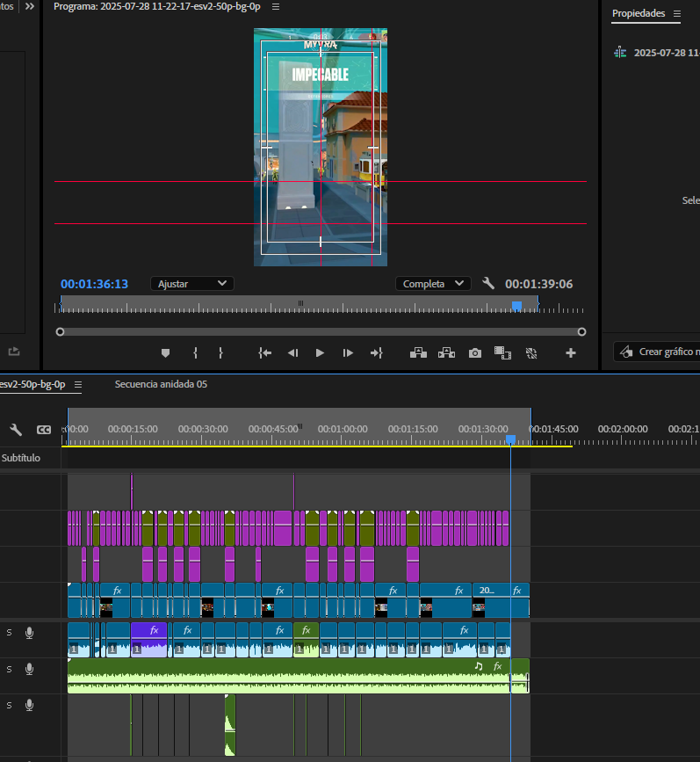Image resolution: width=700 pixels, height=762 pixels.
Task: Click the Subtítulo track header
Action: [21, 458]
